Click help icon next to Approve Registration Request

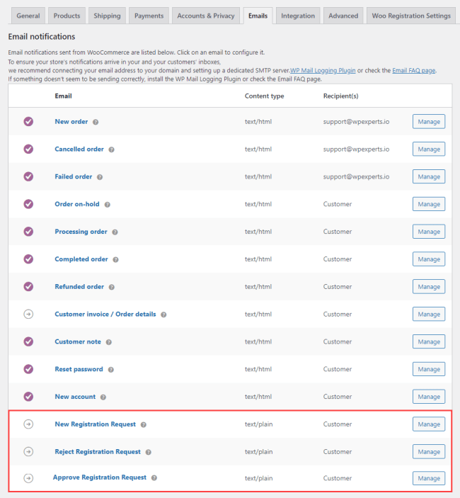[x=154, y=478]
